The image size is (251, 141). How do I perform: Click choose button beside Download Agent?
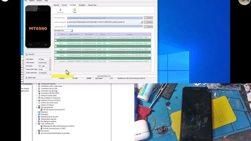[x=148, y=18]
